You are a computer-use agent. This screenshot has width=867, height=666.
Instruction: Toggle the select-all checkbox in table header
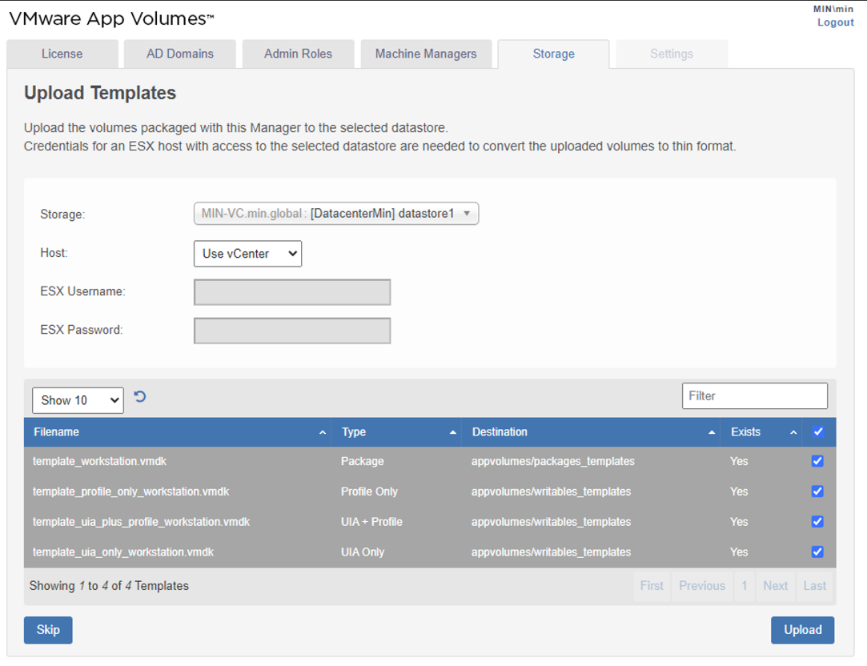point(818,432)
